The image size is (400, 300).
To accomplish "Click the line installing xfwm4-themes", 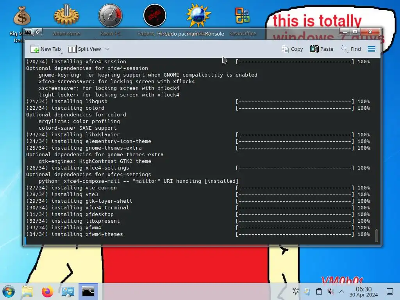I will (198, 234).
